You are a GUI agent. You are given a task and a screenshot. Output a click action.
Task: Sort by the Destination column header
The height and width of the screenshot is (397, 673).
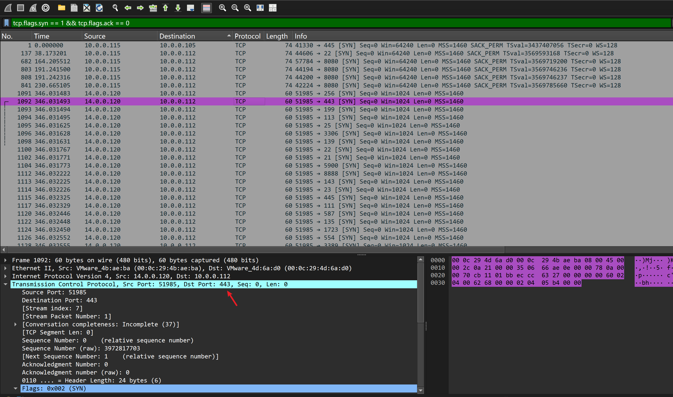pyautogui.click(x=177, y=36)
